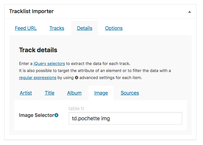Open the jQuery selectors link

tap(49, 63)
